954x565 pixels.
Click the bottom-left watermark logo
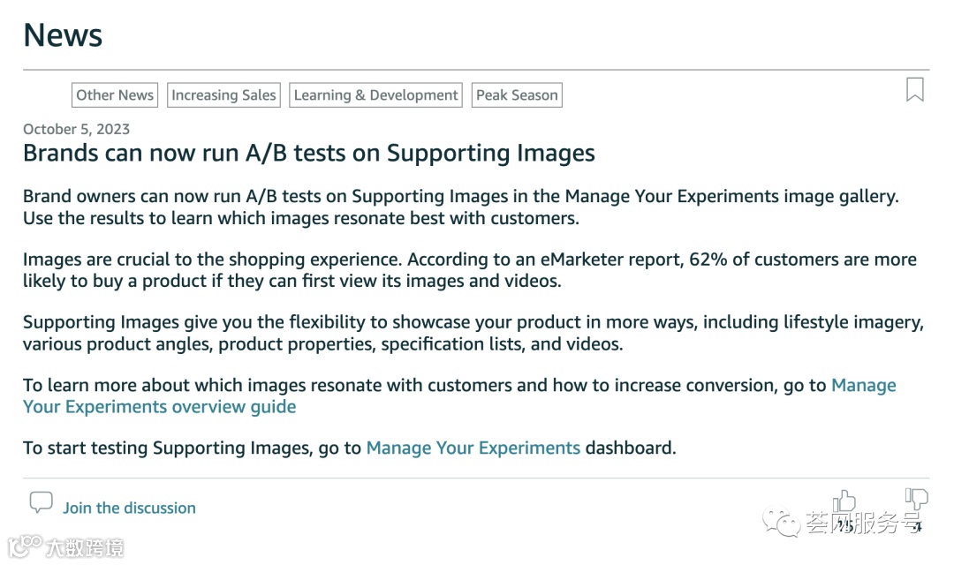[25, 546]
